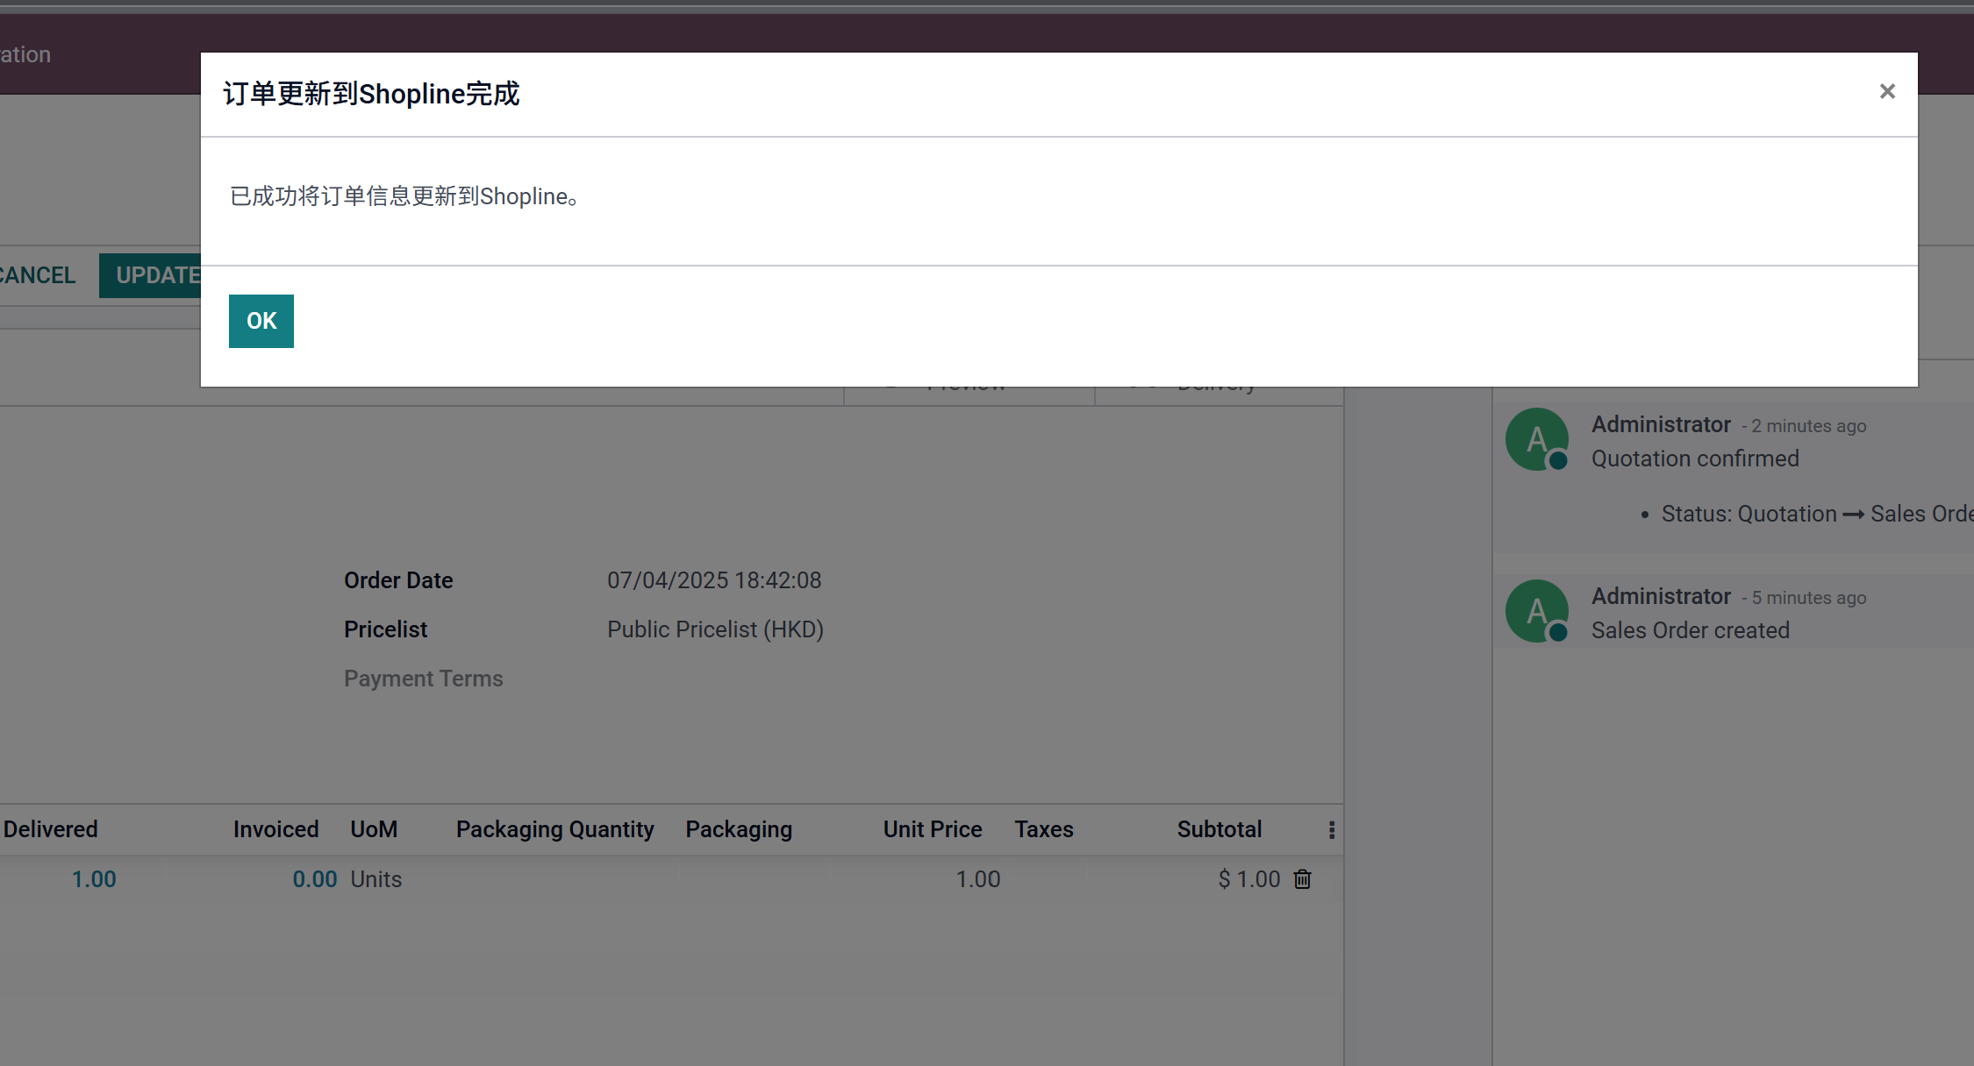Click the UoM column header
This screenshot has height=1066, width=1974.
click(x=374, y=829)
